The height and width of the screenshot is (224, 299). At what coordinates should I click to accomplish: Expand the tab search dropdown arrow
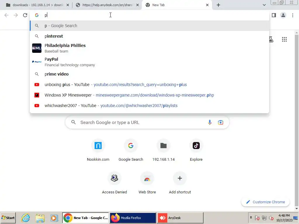click(264, 5)
